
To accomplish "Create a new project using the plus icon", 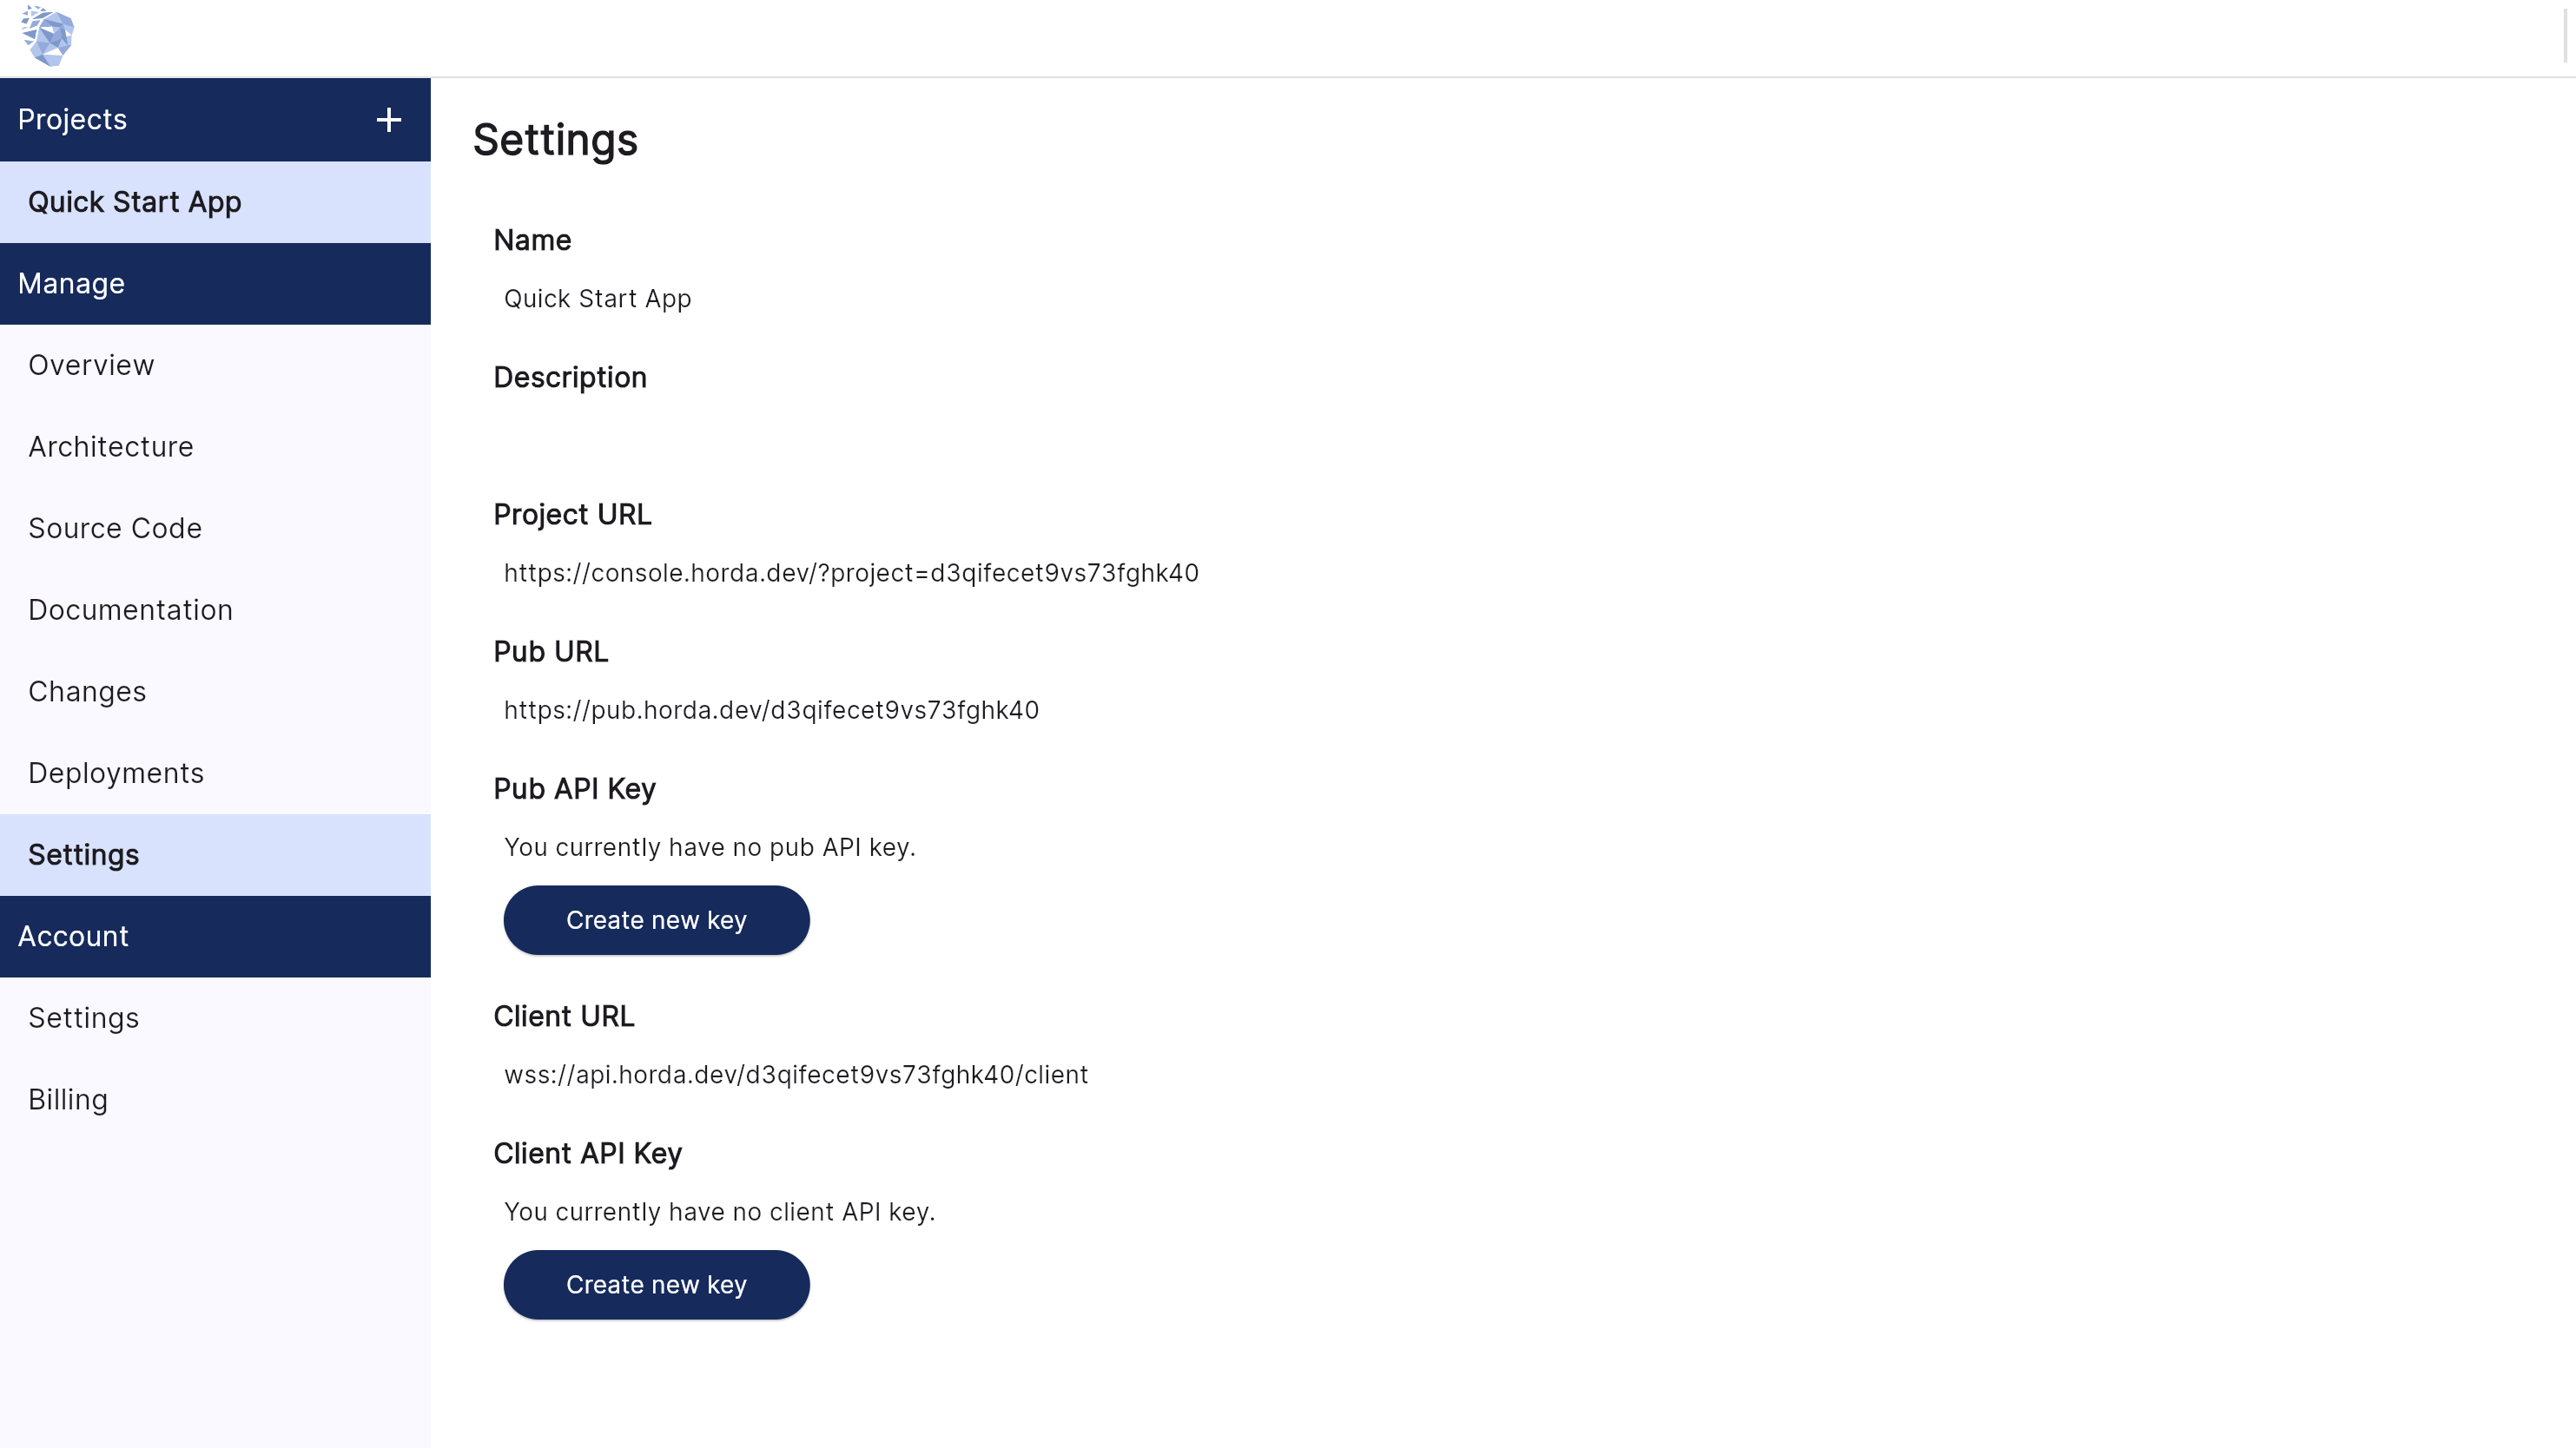I will 388,119.
